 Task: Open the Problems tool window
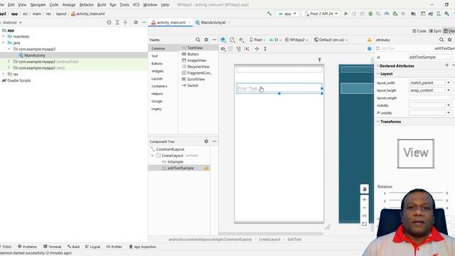(x=27, y=247)
